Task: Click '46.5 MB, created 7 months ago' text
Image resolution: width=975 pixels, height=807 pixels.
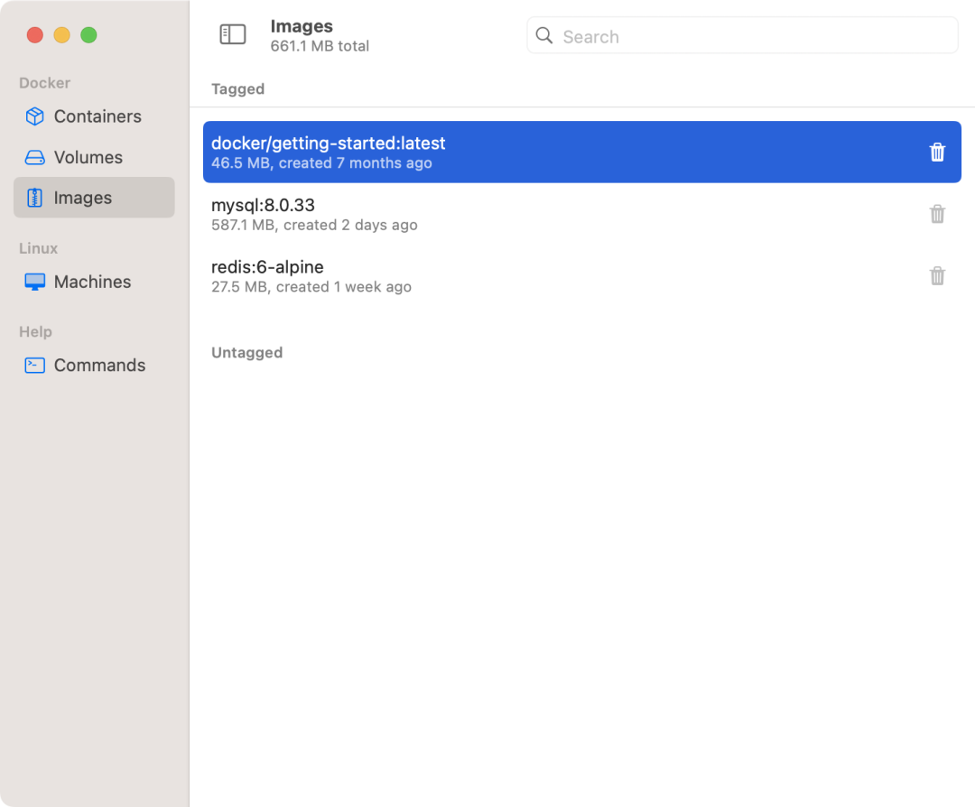Action: (321, 162)
